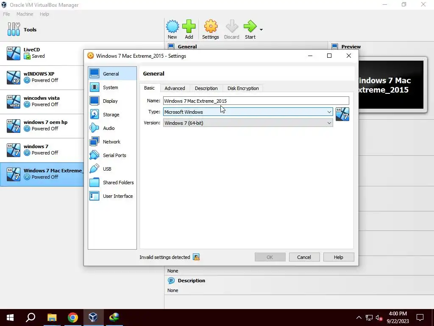Click the VirtualBox taskbar icon

(x=93, y=318)
